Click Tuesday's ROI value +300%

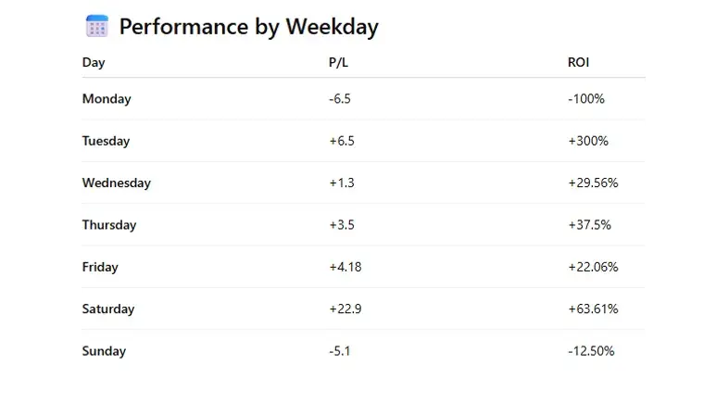[x=588, y=141]
